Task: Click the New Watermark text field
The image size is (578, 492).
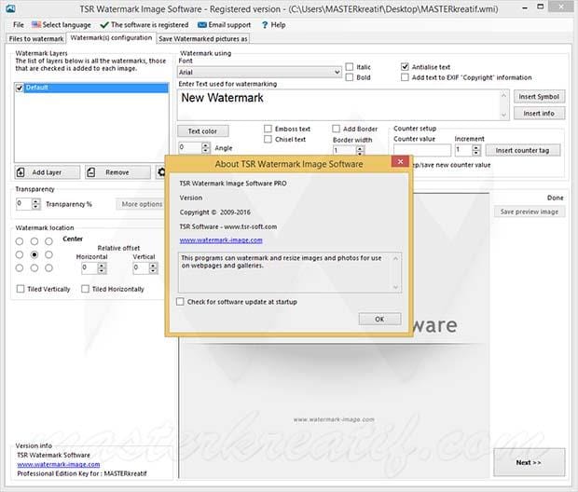Action: tap(343, 105)
